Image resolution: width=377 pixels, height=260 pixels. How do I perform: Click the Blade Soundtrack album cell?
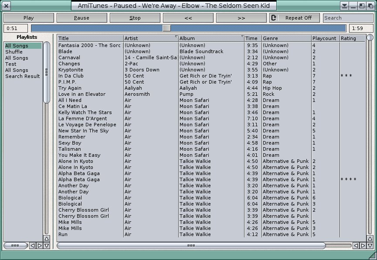click(x=201, y=52)
